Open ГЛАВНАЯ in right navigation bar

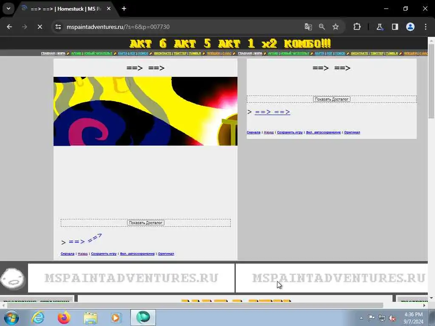coord(245,53)
